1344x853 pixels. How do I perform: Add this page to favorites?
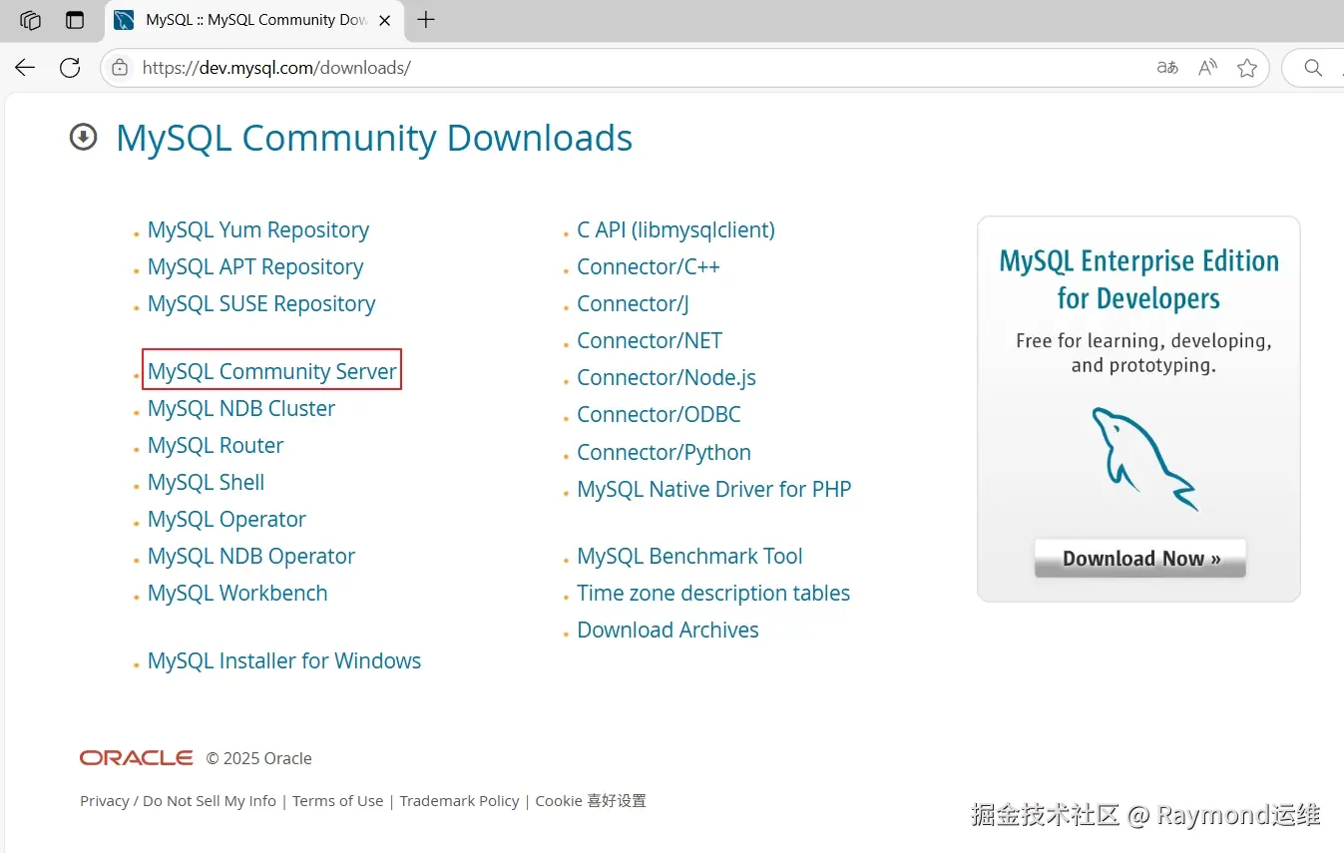(x=1247, y=68)
